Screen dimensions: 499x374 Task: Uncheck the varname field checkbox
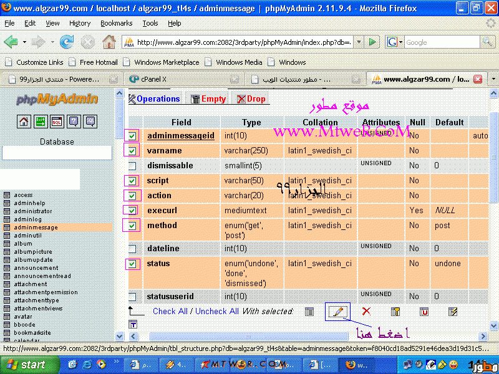(132, 151)
